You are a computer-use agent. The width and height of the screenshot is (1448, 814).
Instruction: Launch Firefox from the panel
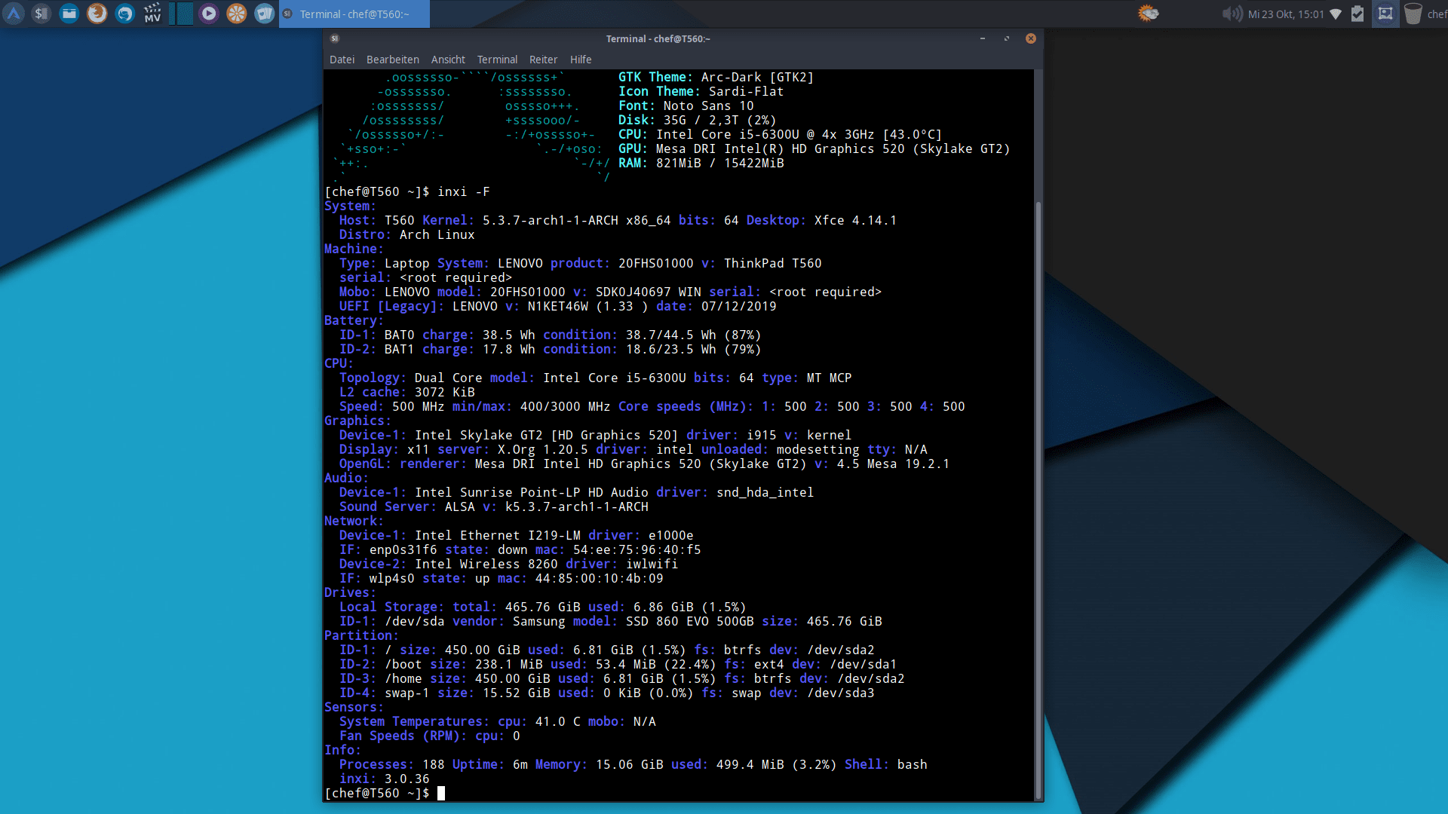[97, 14]
